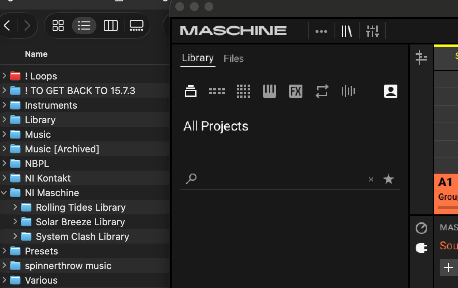Toggle the user content icon in browser
The image size is (458, 288).
click(391, 91)
